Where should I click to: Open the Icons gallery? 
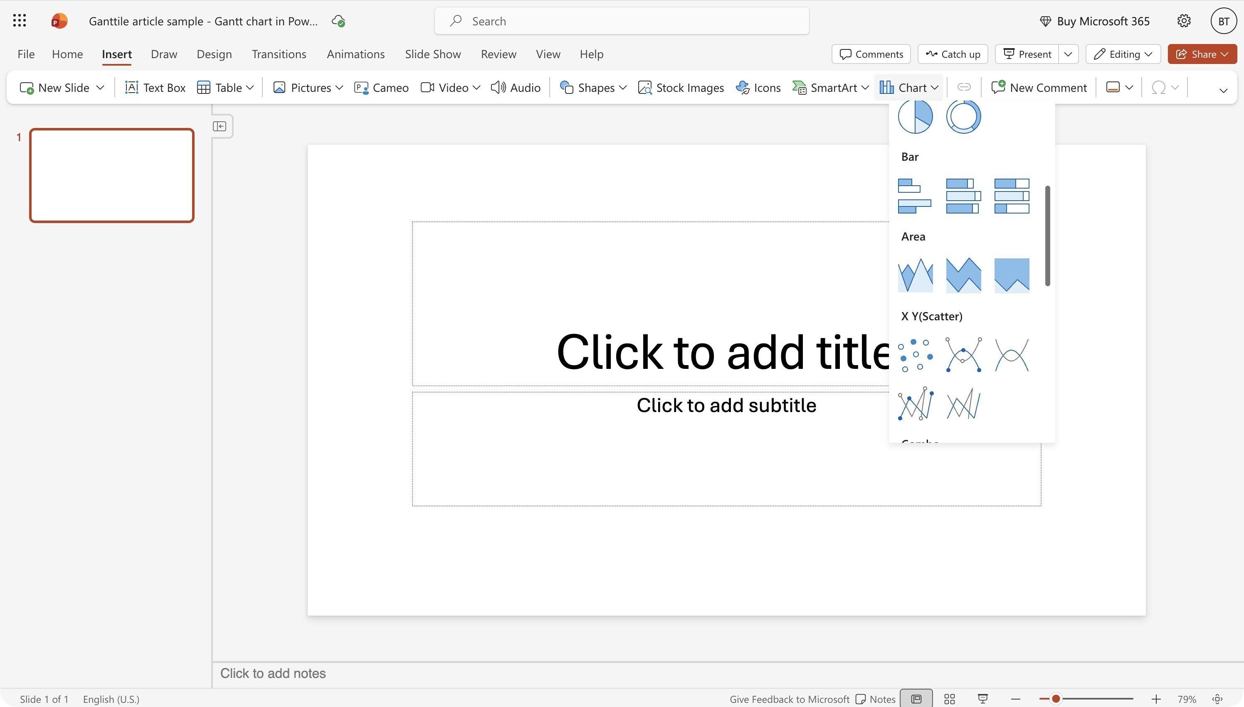click(758, 87)
